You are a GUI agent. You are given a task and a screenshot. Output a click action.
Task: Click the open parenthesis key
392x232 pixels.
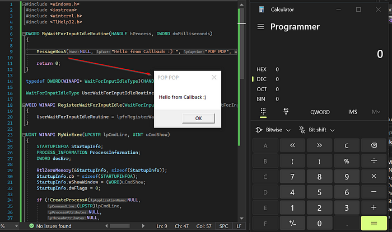(292, 161)
